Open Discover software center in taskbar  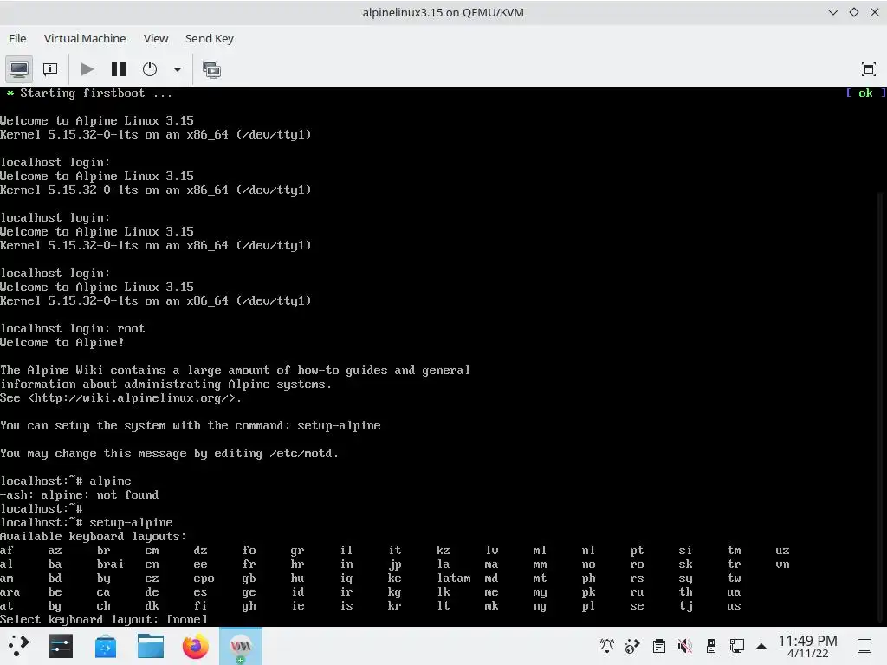105,646
